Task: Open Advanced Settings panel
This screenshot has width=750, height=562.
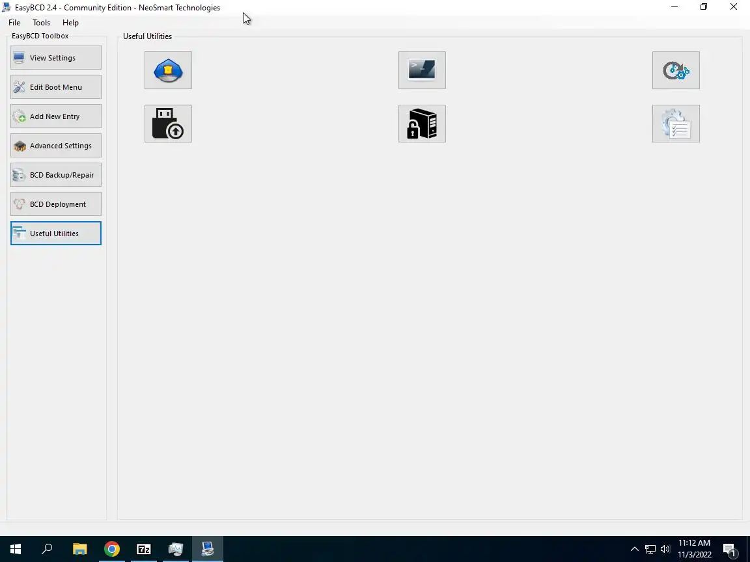Action: (56, 146)
